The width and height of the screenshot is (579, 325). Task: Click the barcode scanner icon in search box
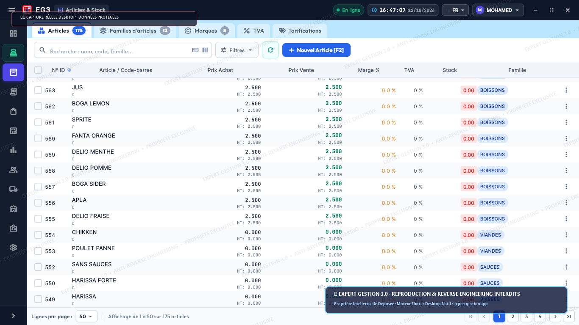click(205, 50)
